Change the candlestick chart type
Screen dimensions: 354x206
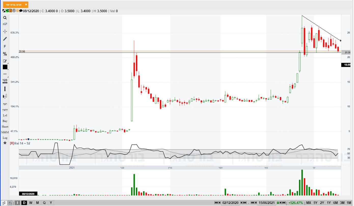pos(5,96)
